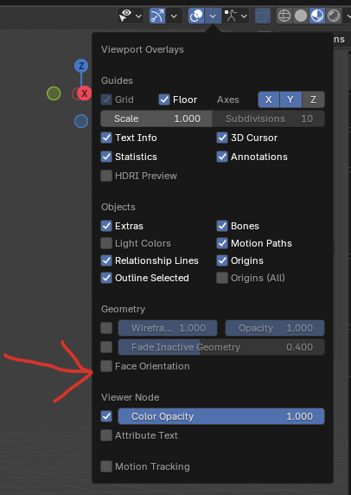This screenshot has width=351, height=495.
Task: Uncheck the Floor checkbox
Action: click(164, 100)
